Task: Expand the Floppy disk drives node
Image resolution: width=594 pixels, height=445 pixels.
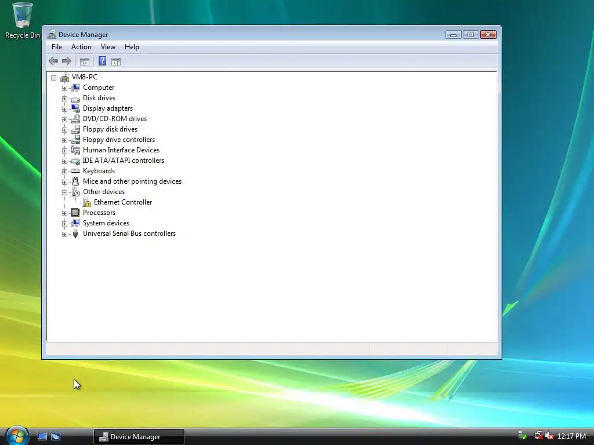Action: [x=64, y=130]
